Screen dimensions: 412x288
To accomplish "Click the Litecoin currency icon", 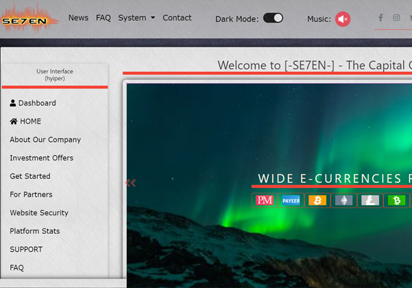I will pos(369,200).
